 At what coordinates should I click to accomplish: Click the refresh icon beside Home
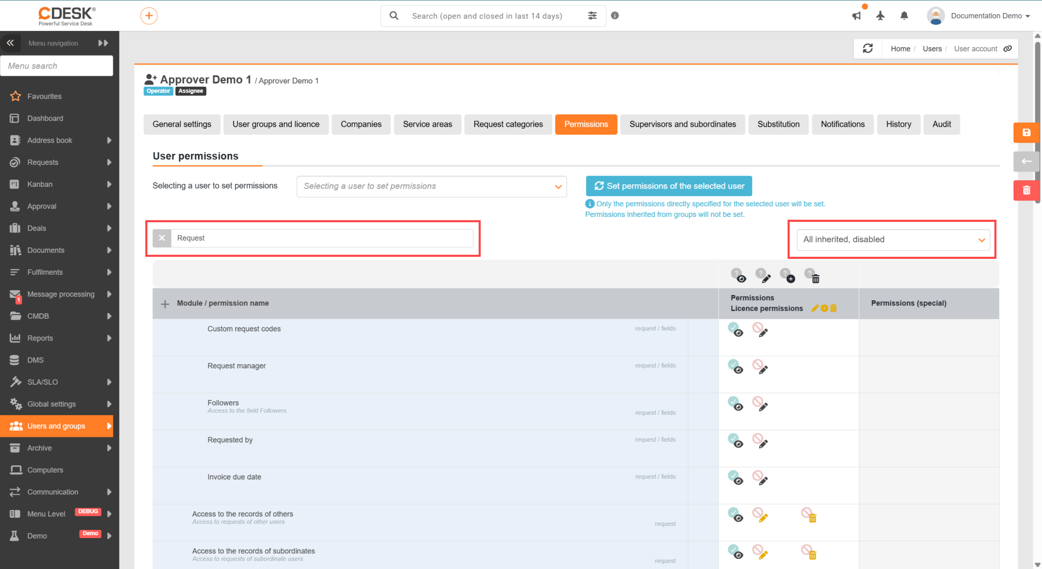point(868,48)
